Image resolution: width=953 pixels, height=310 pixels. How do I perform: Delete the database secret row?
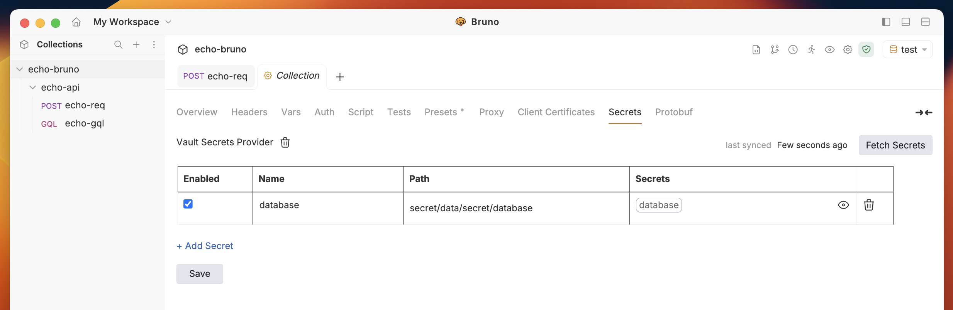click(869, 205)
